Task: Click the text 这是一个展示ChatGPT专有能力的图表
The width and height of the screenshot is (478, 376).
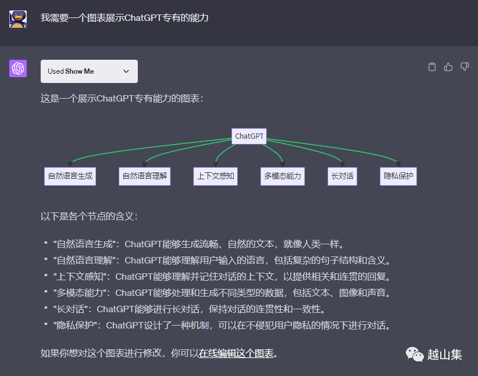Action: 122,99
